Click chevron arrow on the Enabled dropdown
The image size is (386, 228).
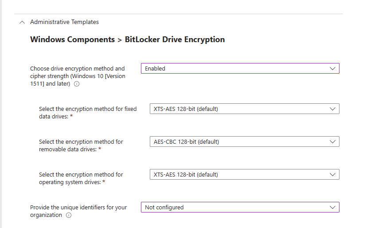tap(333, 69)
